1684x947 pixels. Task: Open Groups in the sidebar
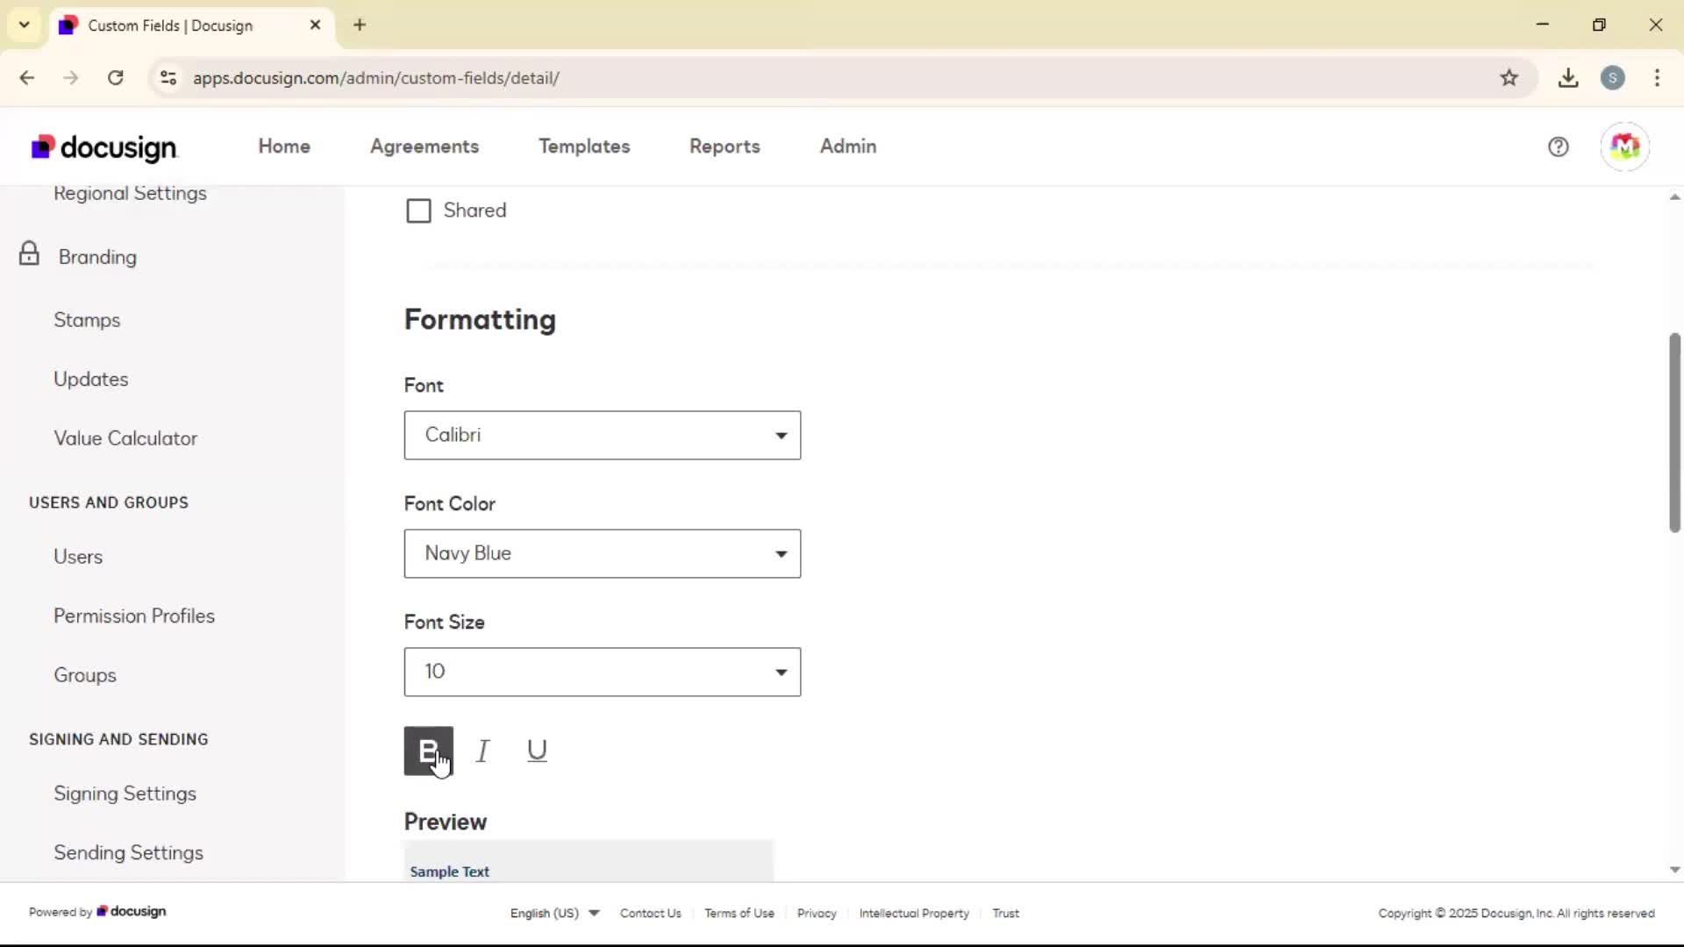pos(85,675)
